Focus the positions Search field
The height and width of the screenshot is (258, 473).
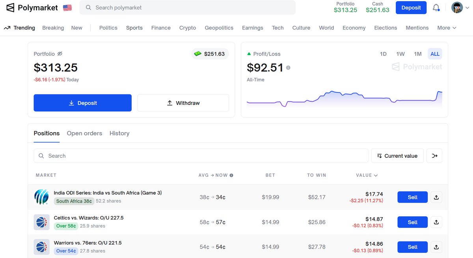(201, 156)
